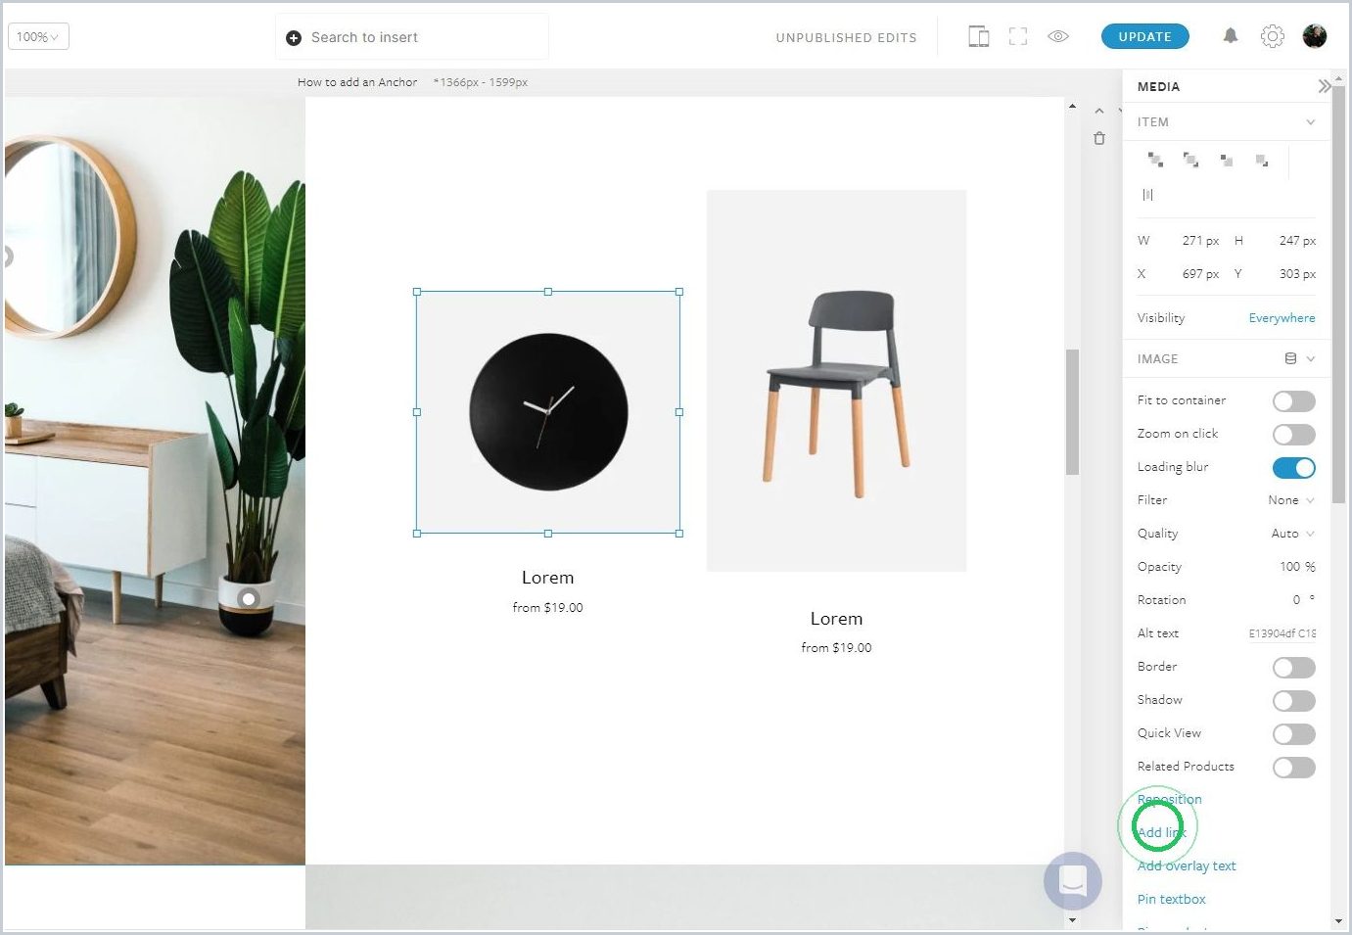The width and height of the screenshot is (1352, 935).
Task: Turn on the Border toggle
Action: pos(1293,668)
